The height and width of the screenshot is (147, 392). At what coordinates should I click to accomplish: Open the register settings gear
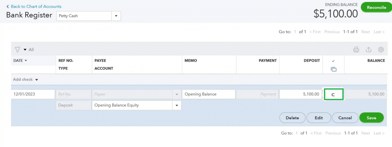pos(381,49)
